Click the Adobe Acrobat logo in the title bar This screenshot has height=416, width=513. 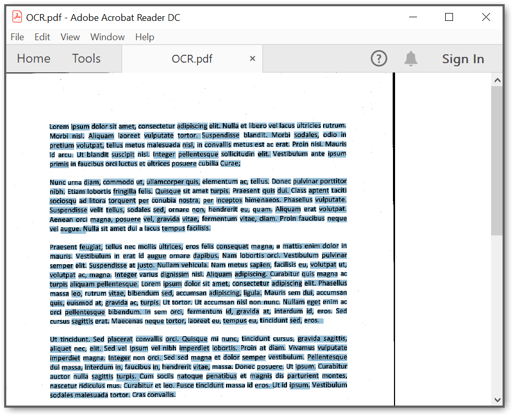click(x=17, y=17)
